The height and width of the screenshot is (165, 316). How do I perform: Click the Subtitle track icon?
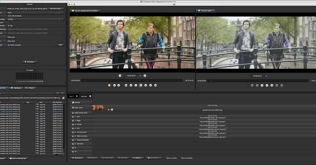[x=73, y=102]
